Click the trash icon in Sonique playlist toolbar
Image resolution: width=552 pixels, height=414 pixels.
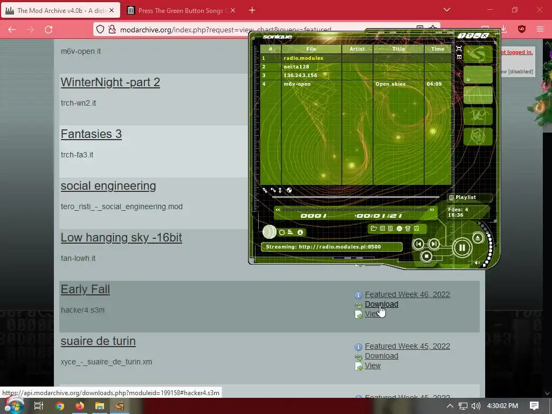[408, 229]
